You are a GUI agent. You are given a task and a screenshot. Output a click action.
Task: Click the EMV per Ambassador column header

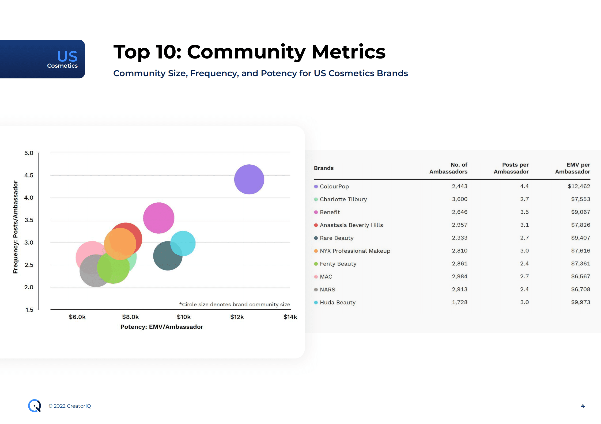(572, 168)
